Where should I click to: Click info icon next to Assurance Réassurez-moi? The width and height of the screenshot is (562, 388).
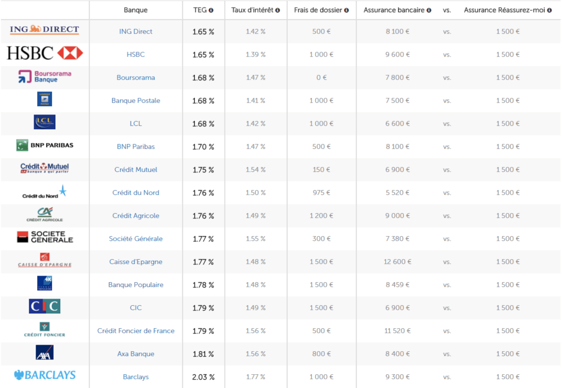[x=549, y=10]
